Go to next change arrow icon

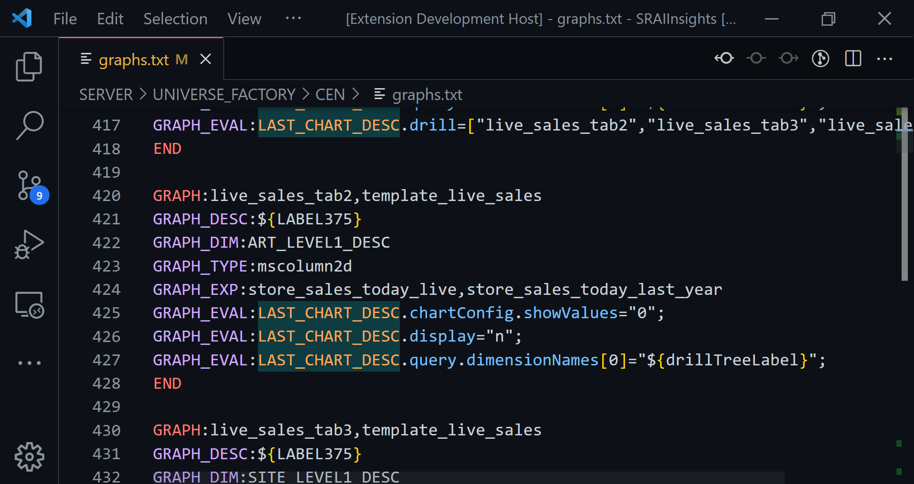click(788, 59)
